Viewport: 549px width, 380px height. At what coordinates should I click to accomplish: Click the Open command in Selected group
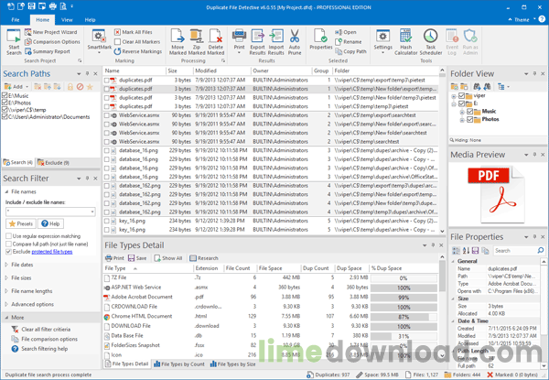tap(346, 32)
